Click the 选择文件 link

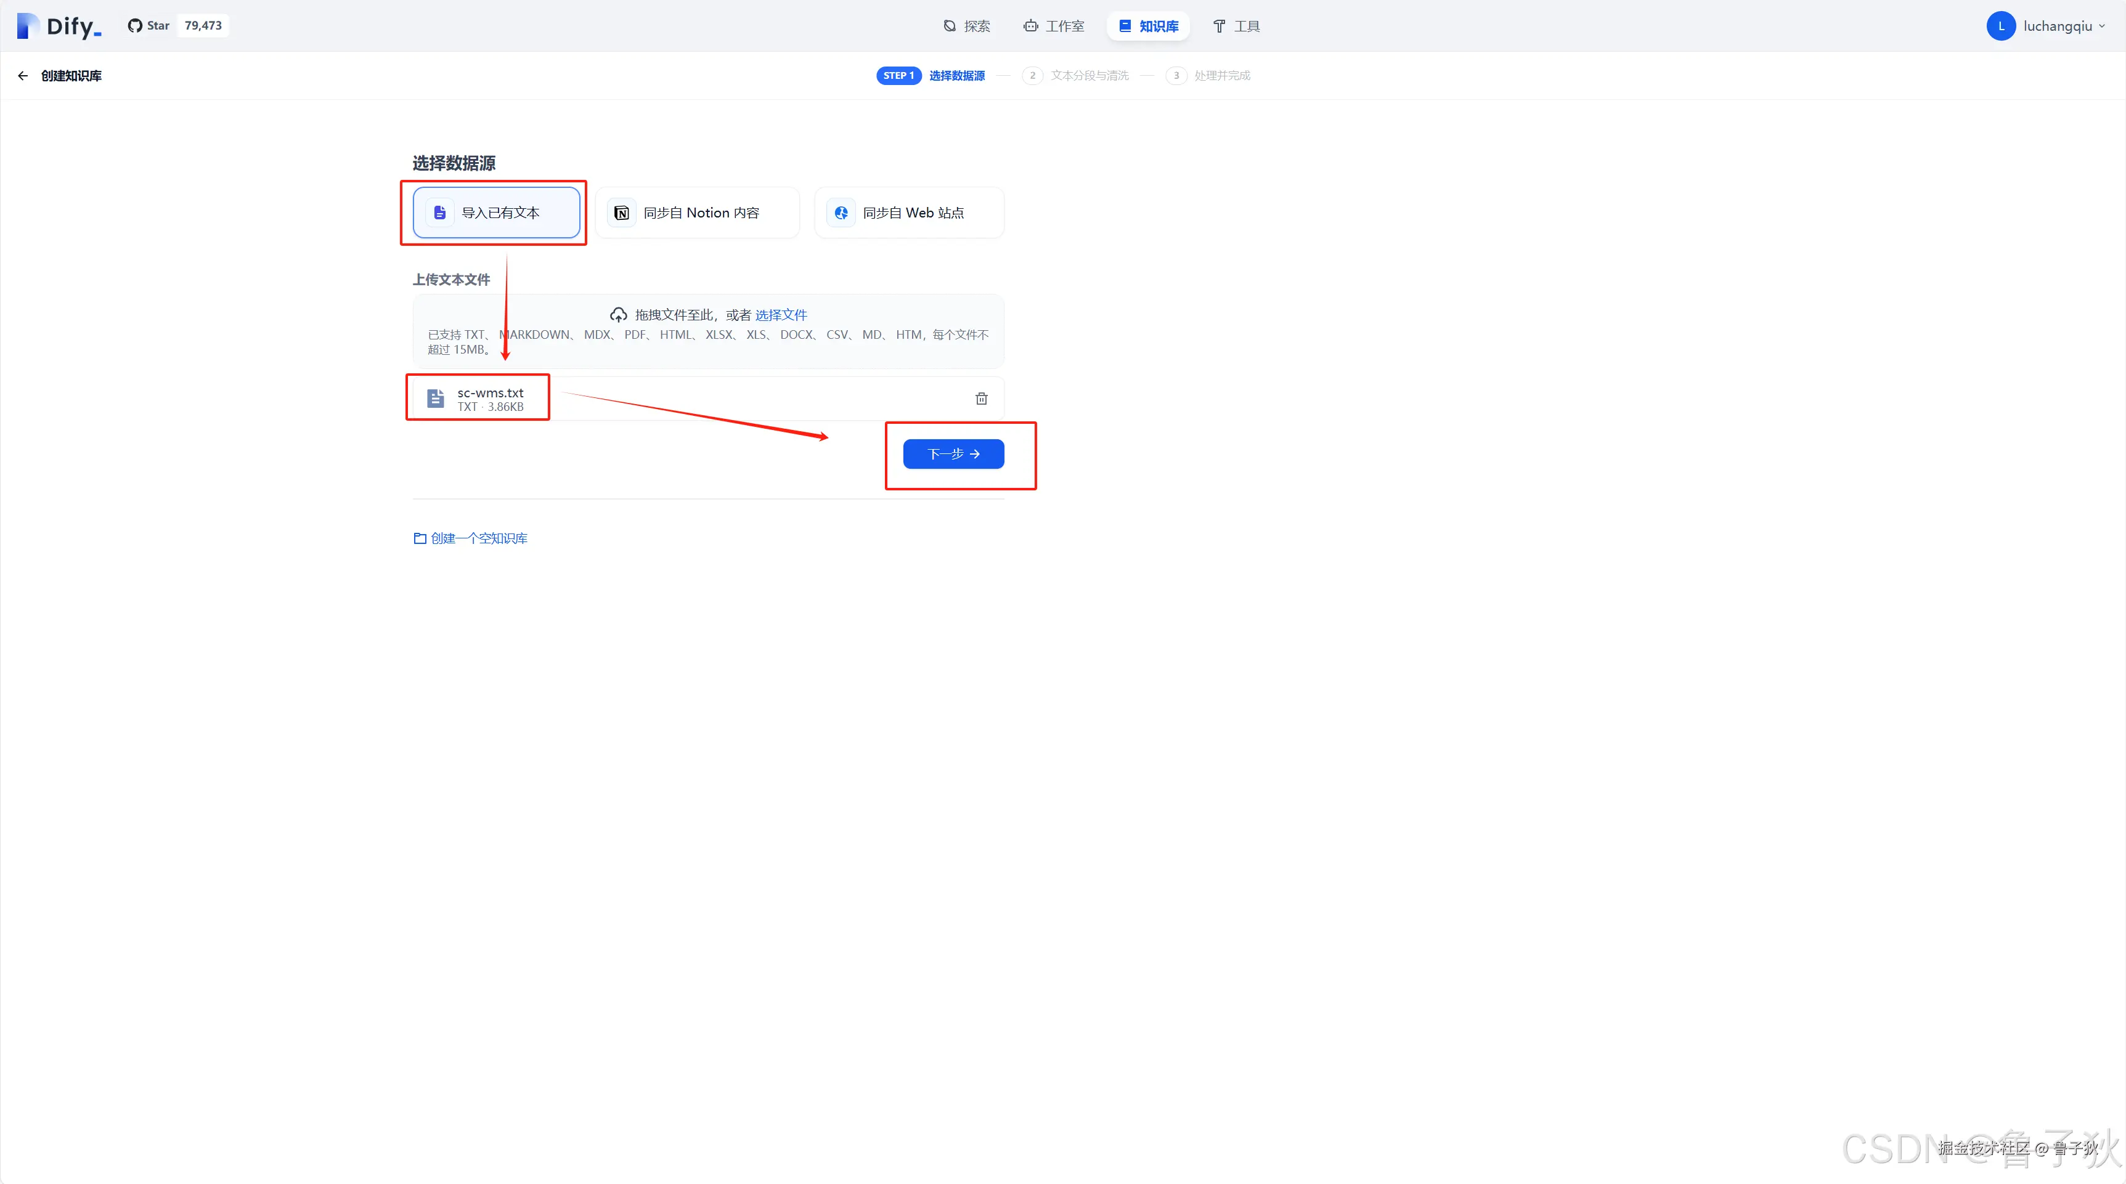click(x=781, y=315)
